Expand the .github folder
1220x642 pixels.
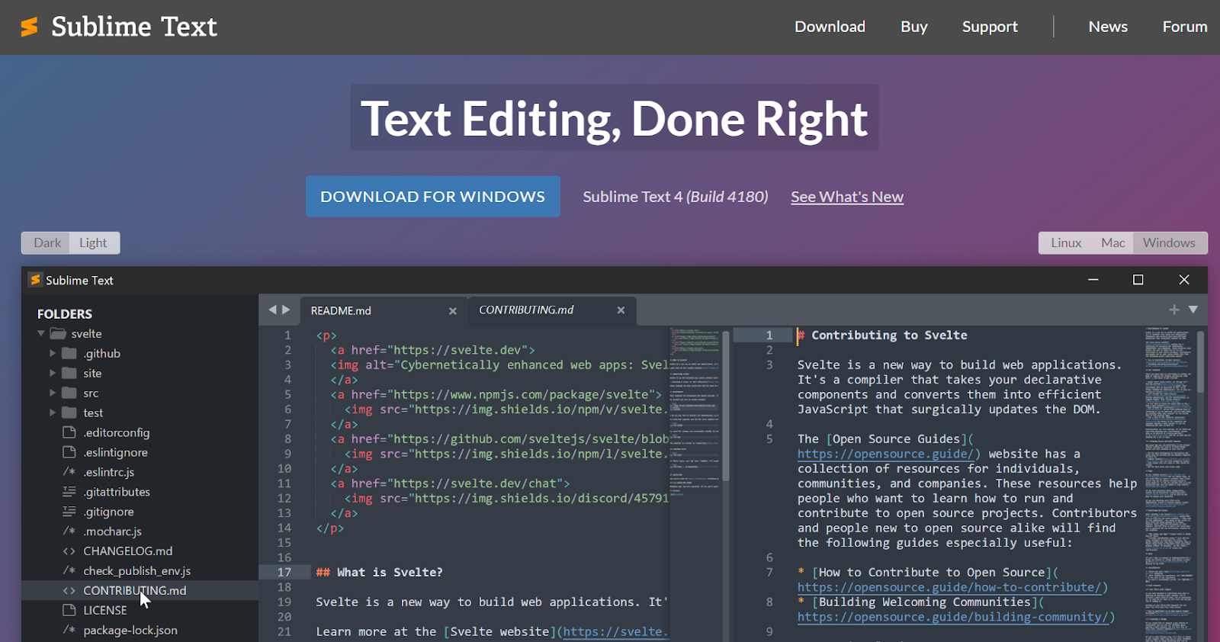click(x=53, y=353)
